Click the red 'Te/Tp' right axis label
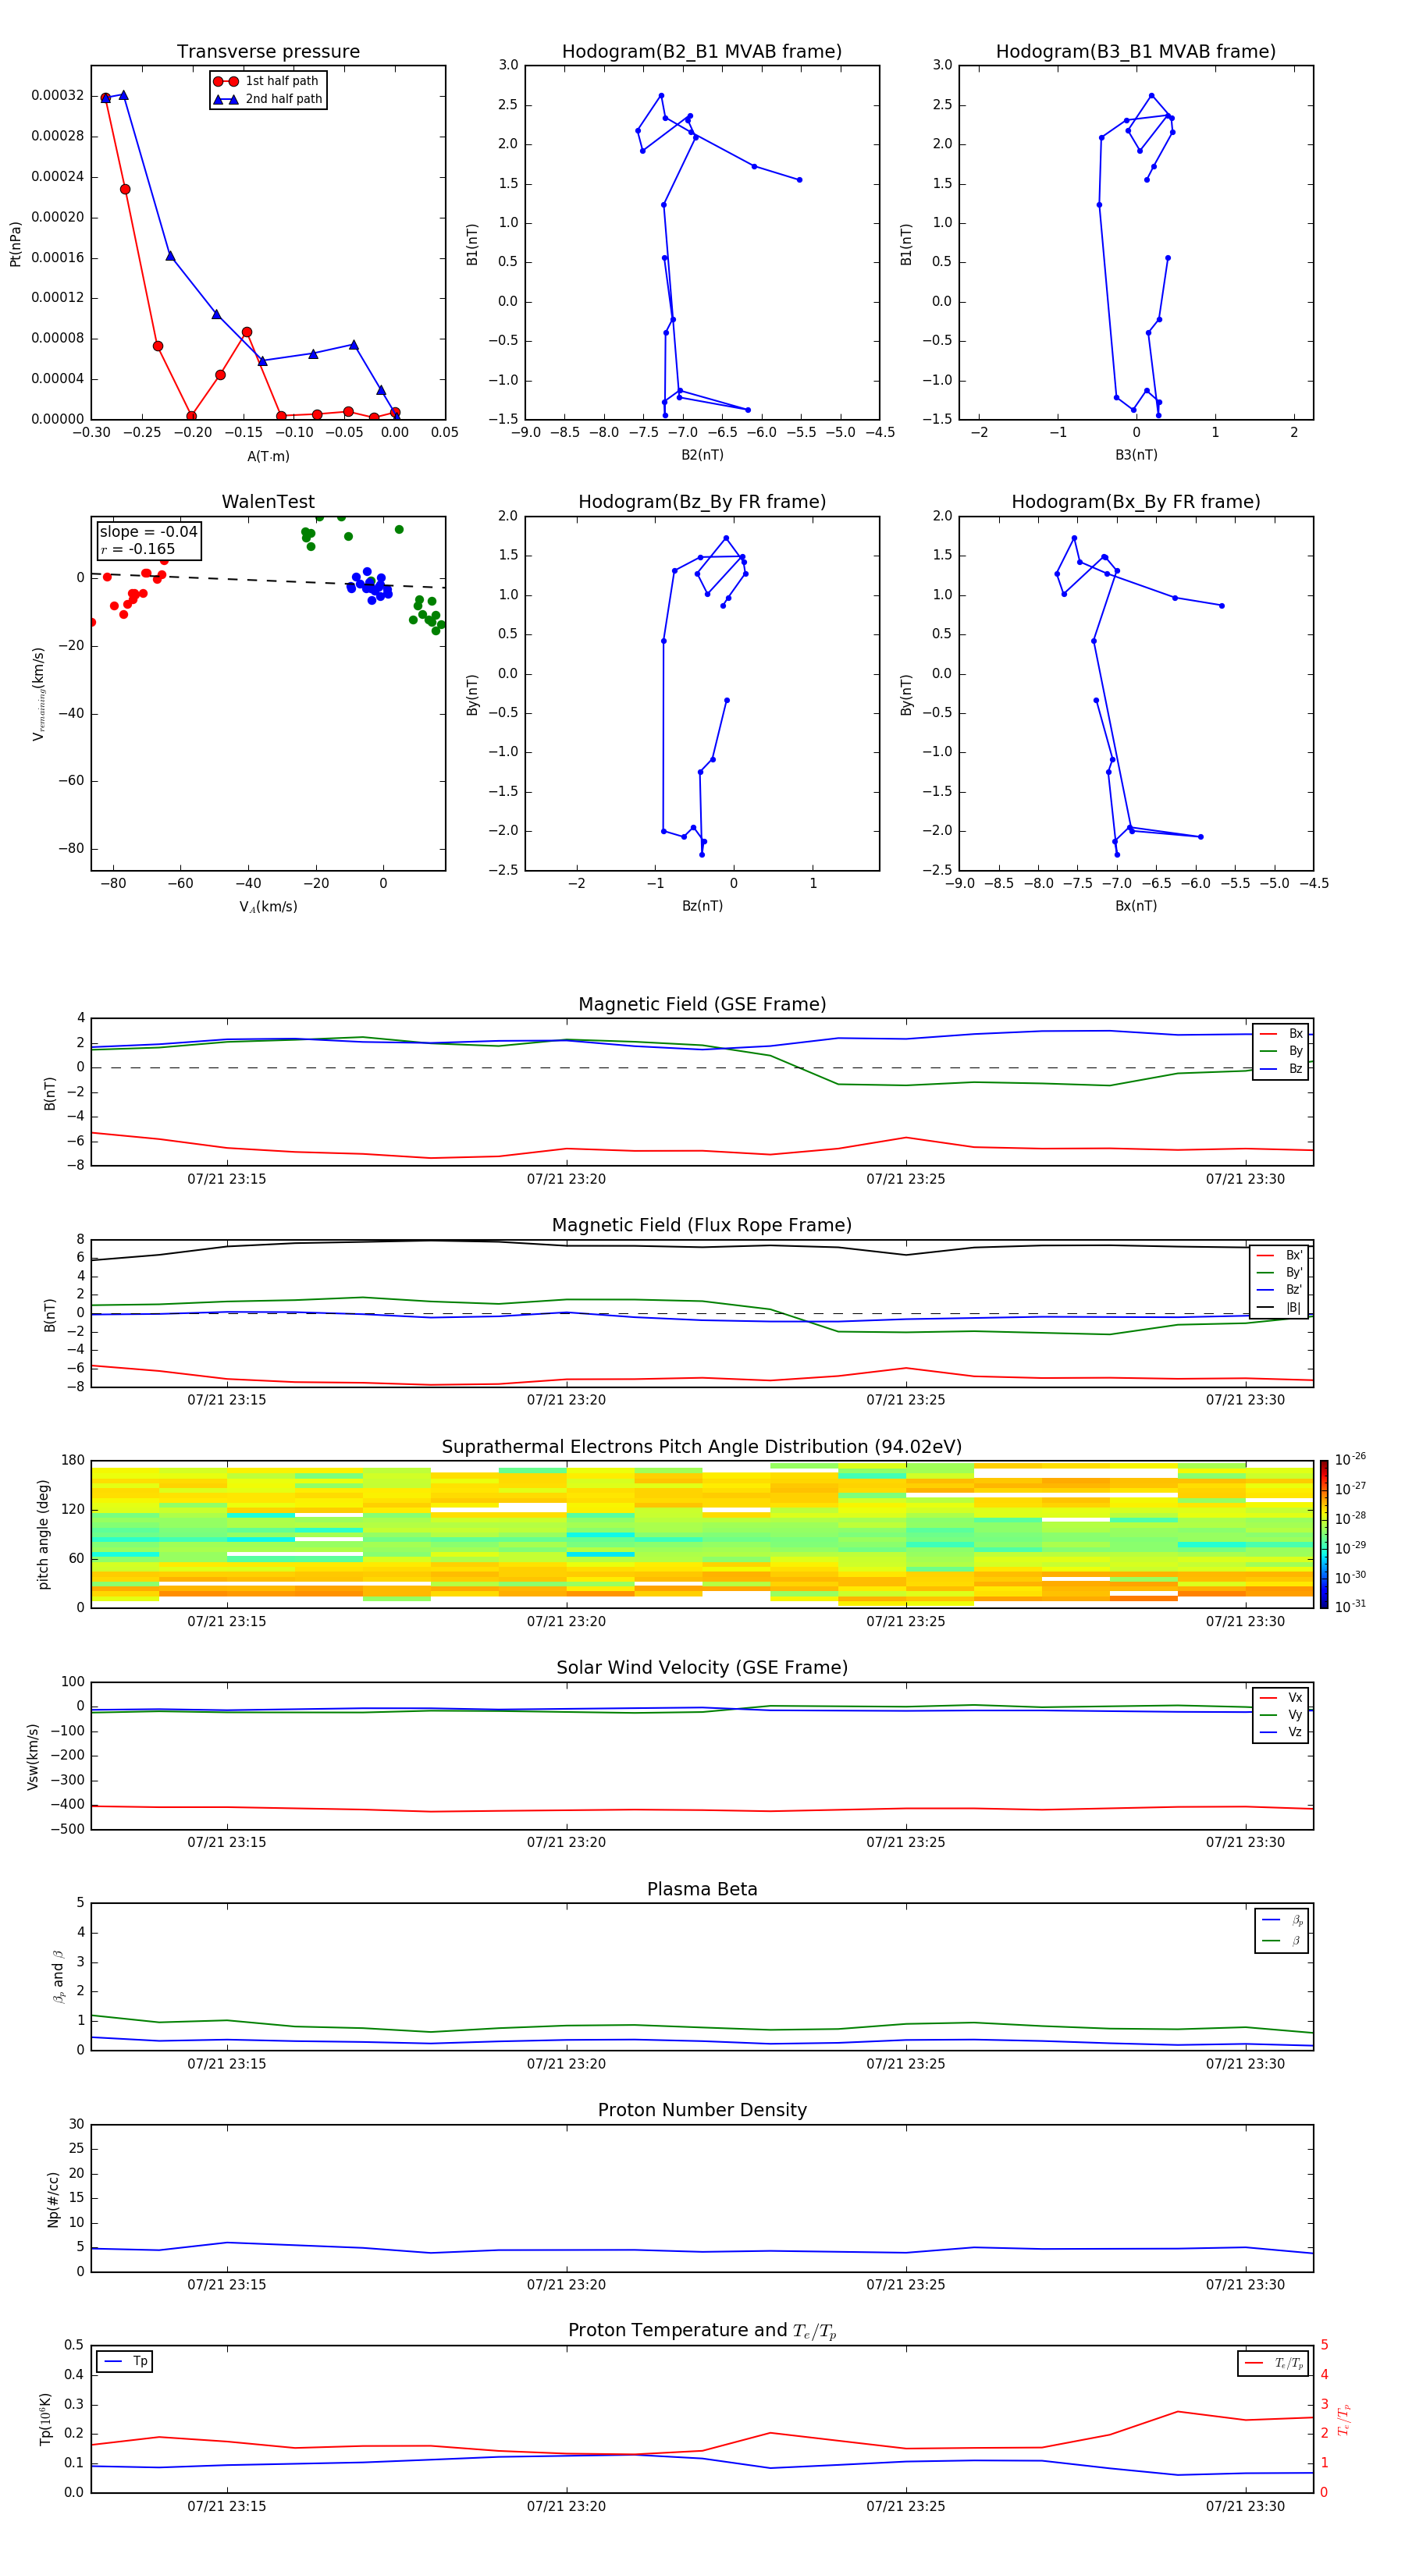Viewport: 1405px width, 2575px height. [x=1344, y=2419]
